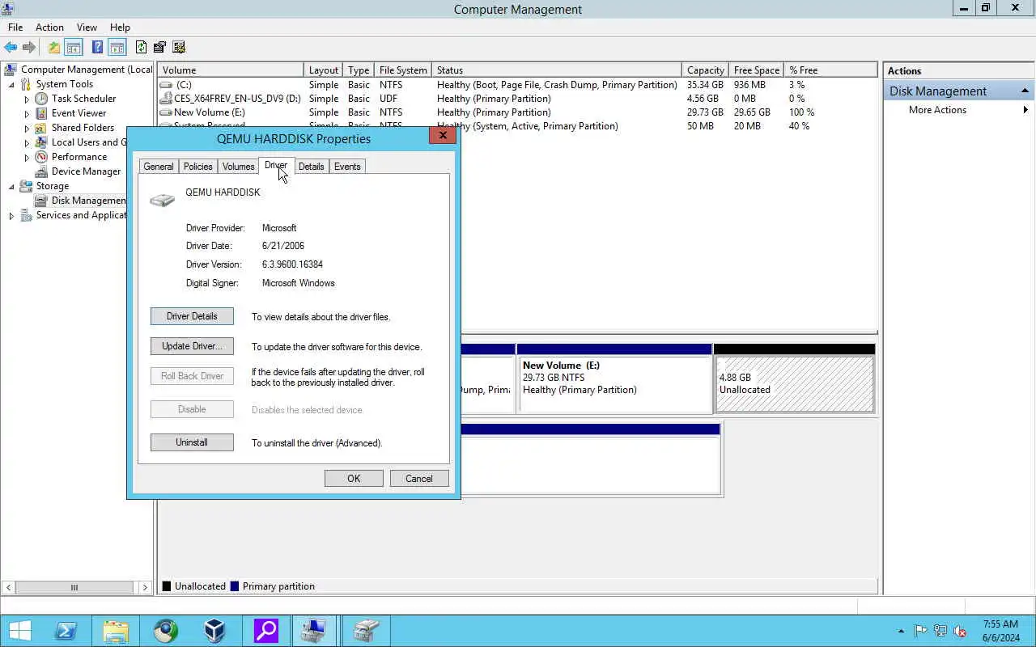
Task: Click the New Volume (E:) drive icon in list
Action: pyautogui.click(x=166, y=112)
